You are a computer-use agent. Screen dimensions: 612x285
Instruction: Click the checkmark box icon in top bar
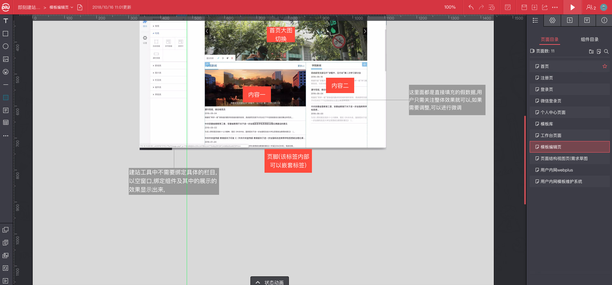pos(508,7)
